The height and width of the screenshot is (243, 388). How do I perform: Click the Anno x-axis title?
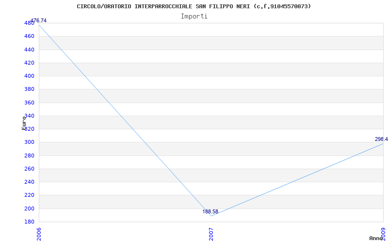pos(376,238)
